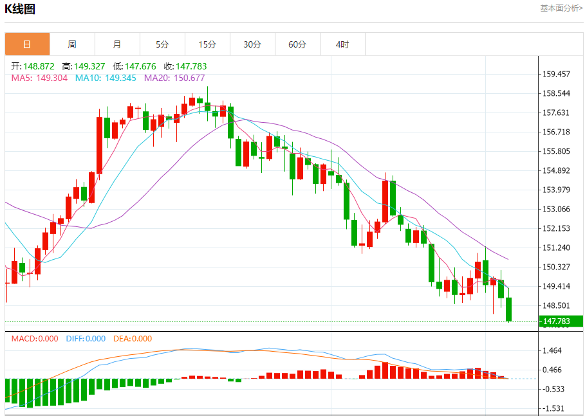Viewport: 585px width, 416px height.
Task: Click the 0.466 MACD axis label
Action: coord(552,370)
